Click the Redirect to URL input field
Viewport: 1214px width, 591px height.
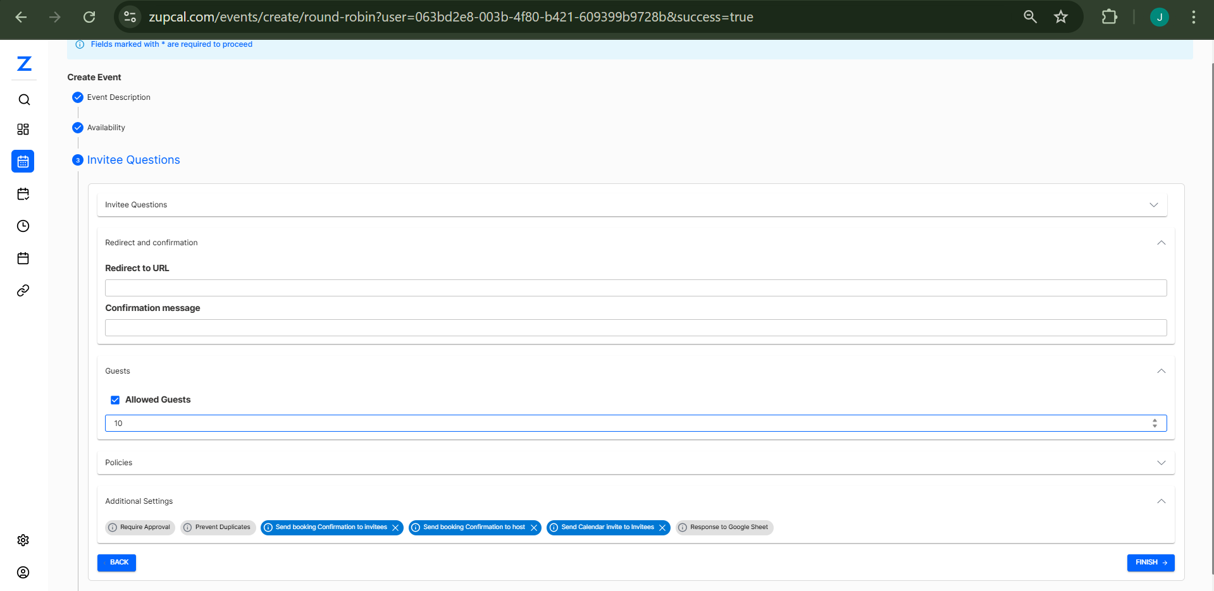[x=635, y=288]
